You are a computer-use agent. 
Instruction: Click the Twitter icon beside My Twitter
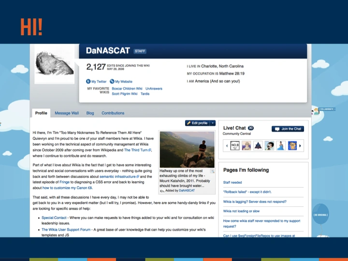click(88, 82)
